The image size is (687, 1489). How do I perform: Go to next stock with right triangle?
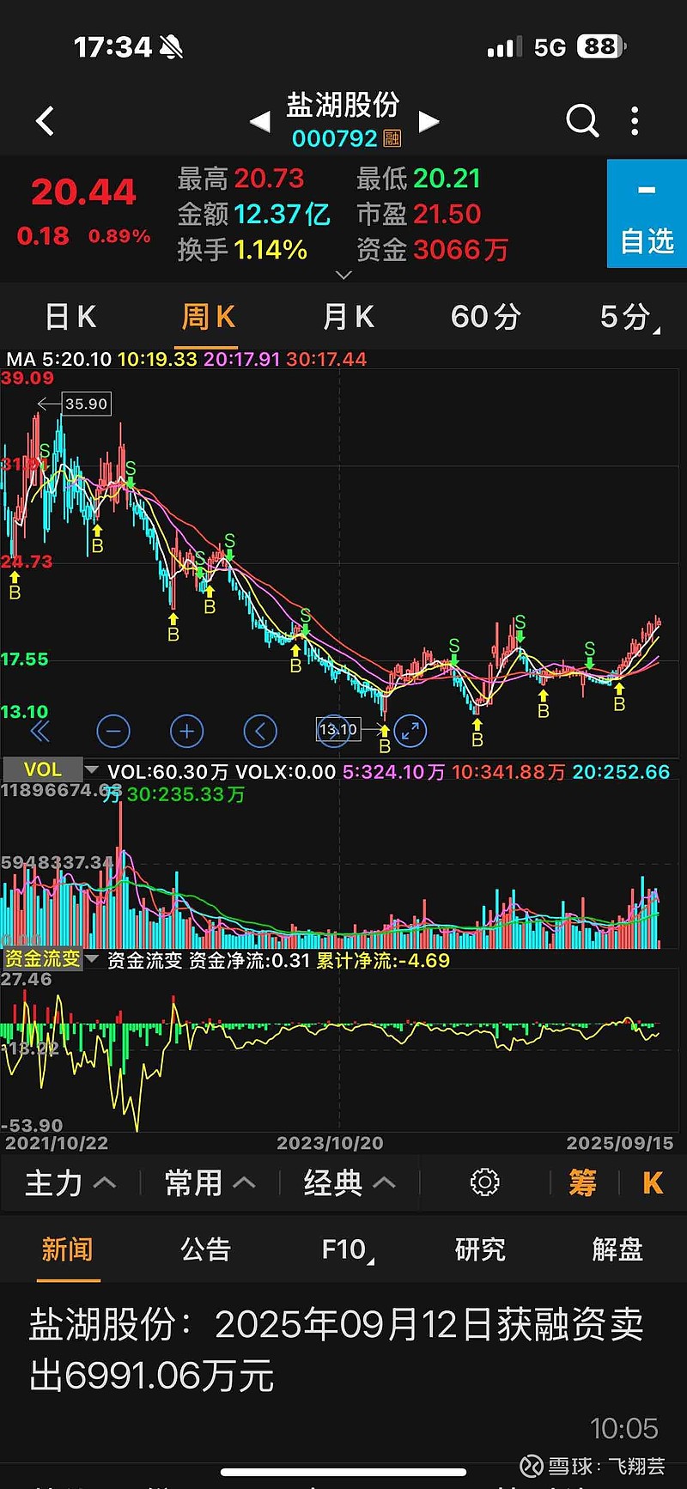pyautogui.click(x=429, y=122)
